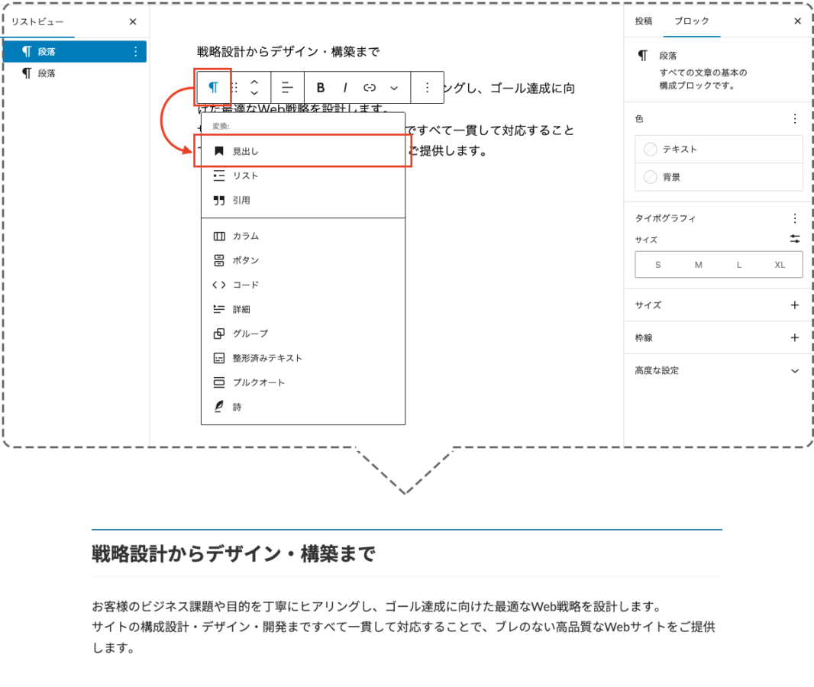This screenshot has height=687, width=814.
Task: Click the paragraph block type icon in toolbar
Action: [x=213, y=87]
